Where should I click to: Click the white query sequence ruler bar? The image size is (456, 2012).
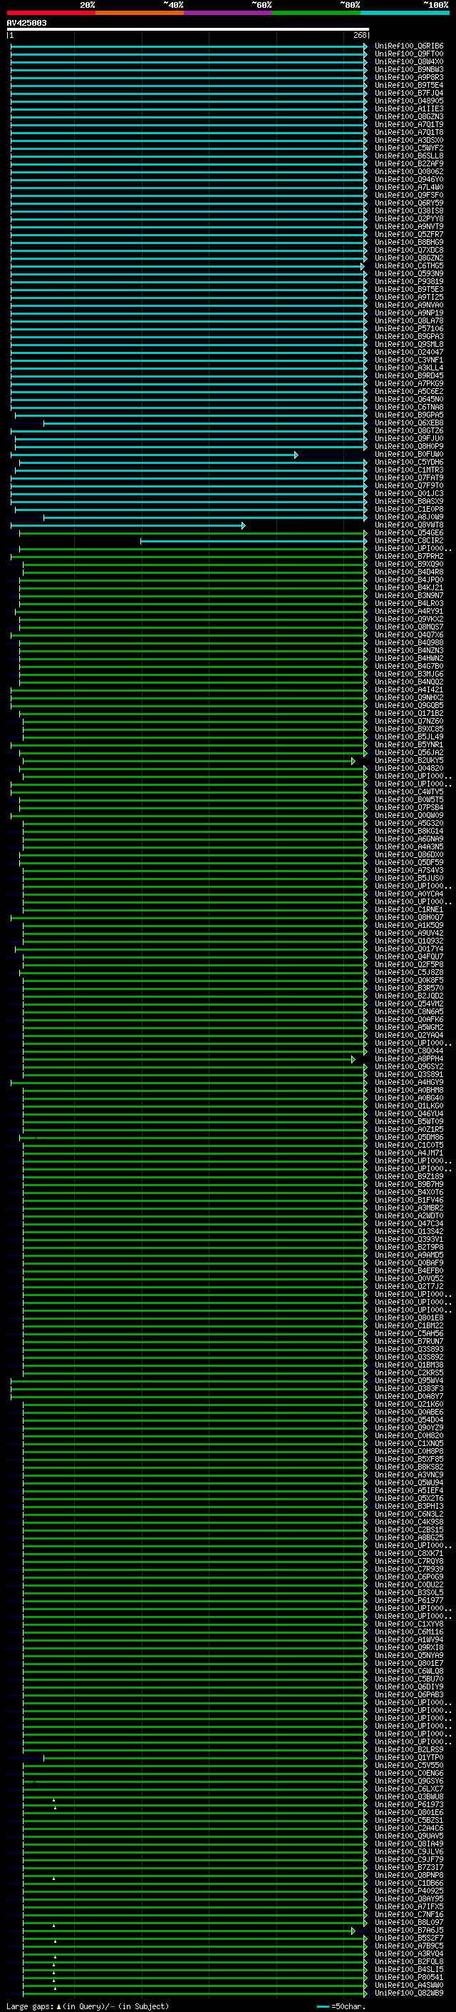coord(188,29)
